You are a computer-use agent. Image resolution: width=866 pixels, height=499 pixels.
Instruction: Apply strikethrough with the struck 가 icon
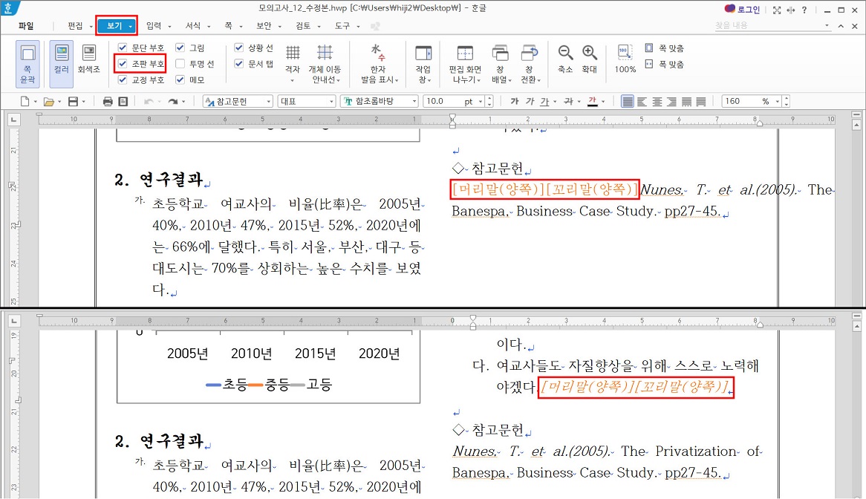point(568,102)
